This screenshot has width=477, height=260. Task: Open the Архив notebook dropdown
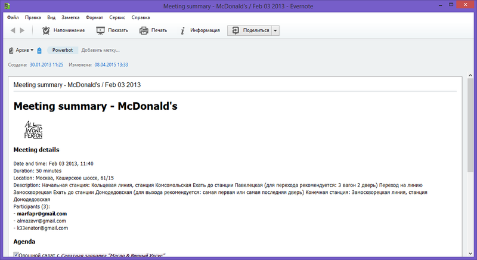[x=21, y=50]
